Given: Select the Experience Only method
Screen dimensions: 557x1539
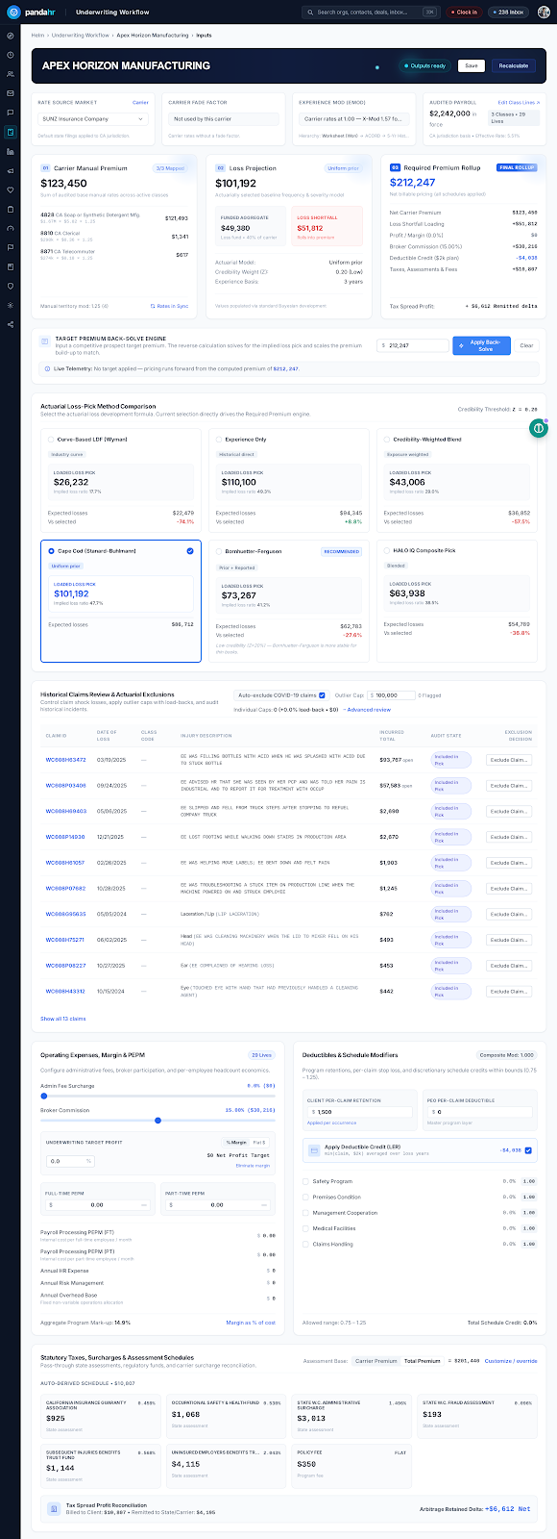Looking at the screenshot, I should click(x=219, y=440).
